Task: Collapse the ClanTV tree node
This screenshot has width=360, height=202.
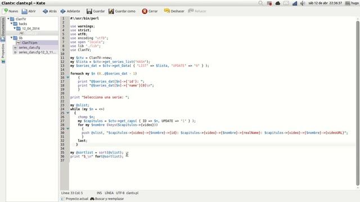Action: click(8, 19)
